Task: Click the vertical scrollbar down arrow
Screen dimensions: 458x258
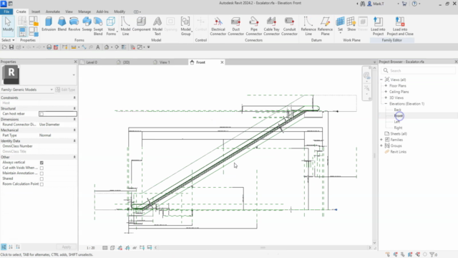Action: coord(374,243)
